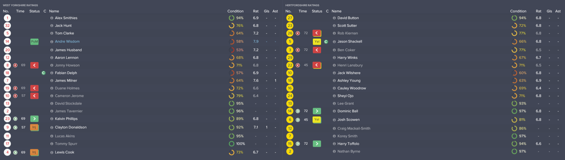Sort Hertfordshire table by Gls header

coord(549,11)
